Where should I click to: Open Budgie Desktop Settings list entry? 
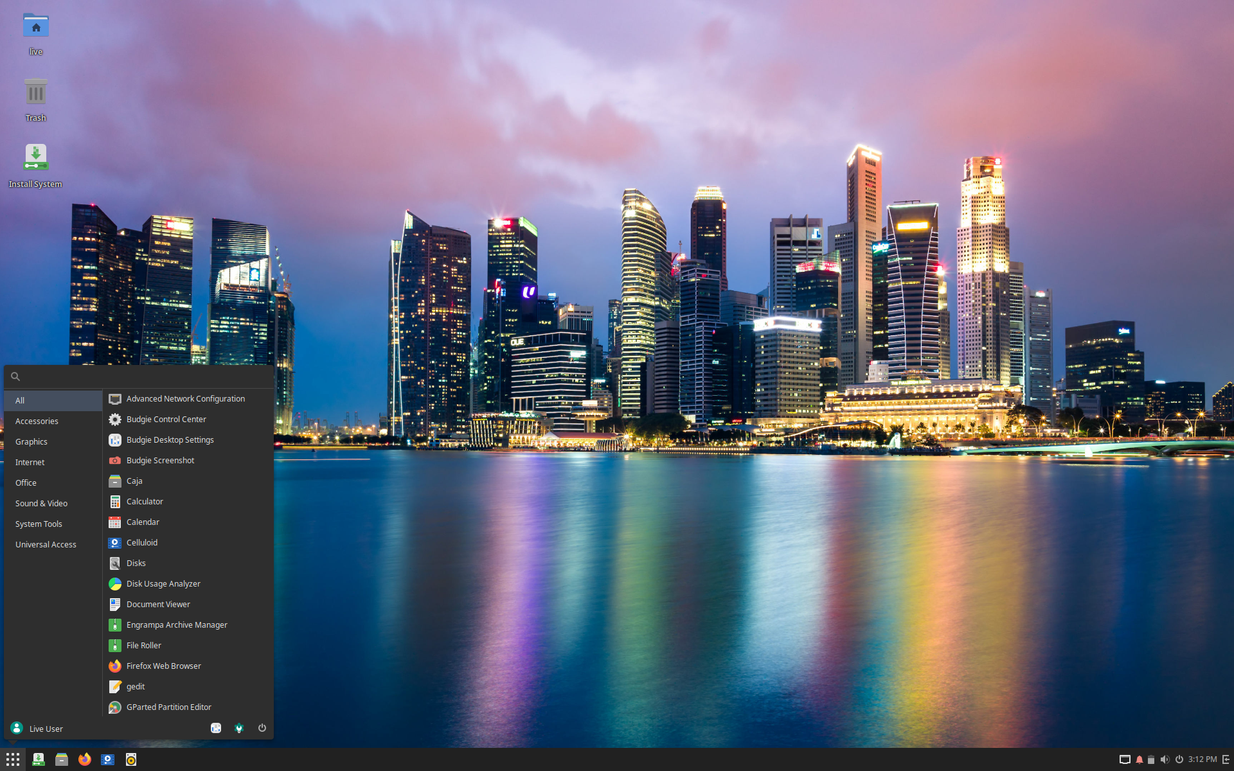point(188,440)
